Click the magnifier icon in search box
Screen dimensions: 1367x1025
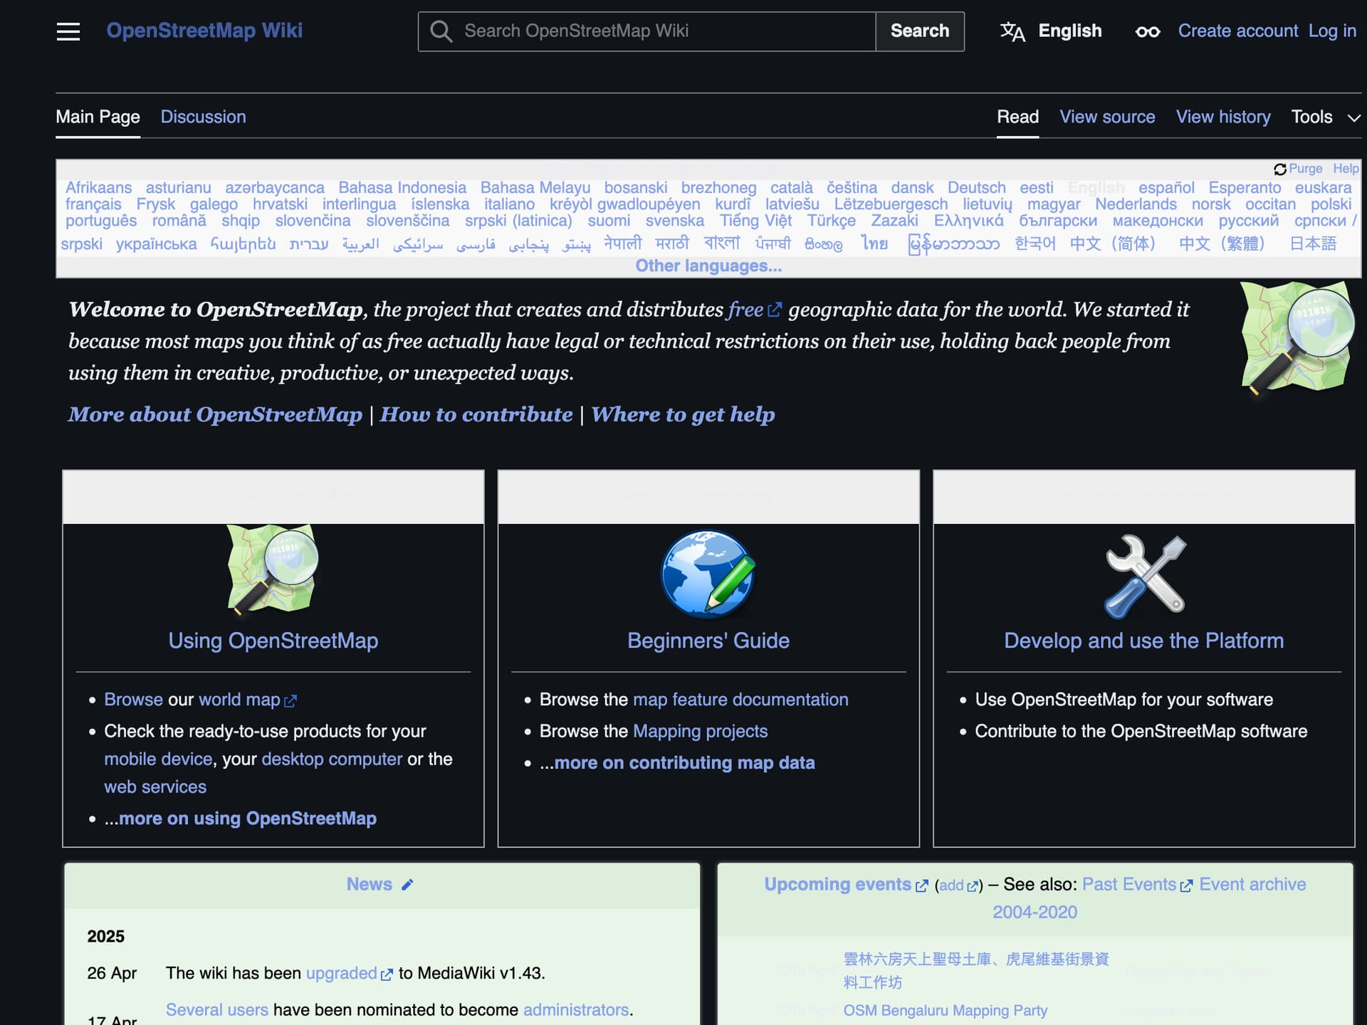pyautogui.click(x=441, y=31)
